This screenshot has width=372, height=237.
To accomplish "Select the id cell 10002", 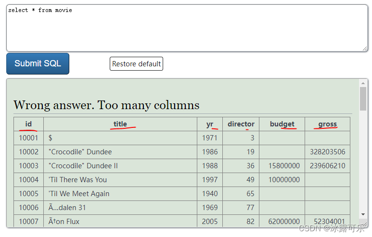I will 28,152.
